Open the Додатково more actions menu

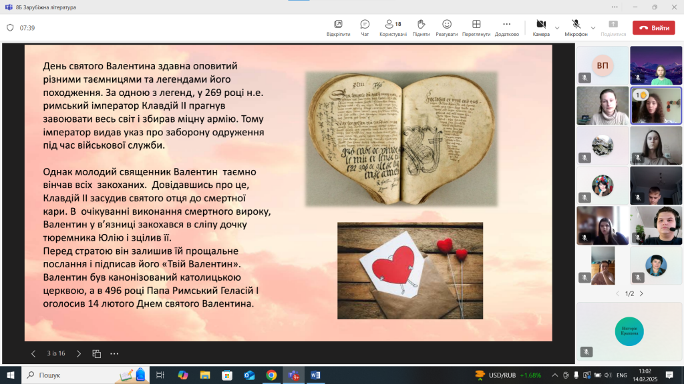click(507, 27)
